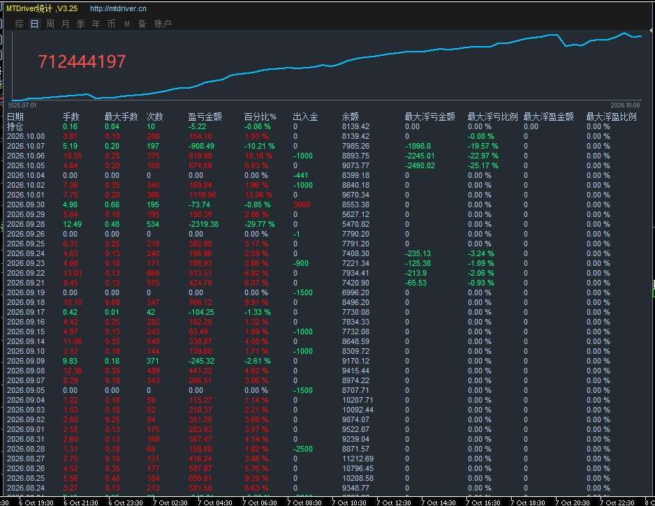Click percentage value 13.06 %
This screenshot has width=655, height=506.
click(258, 195)
